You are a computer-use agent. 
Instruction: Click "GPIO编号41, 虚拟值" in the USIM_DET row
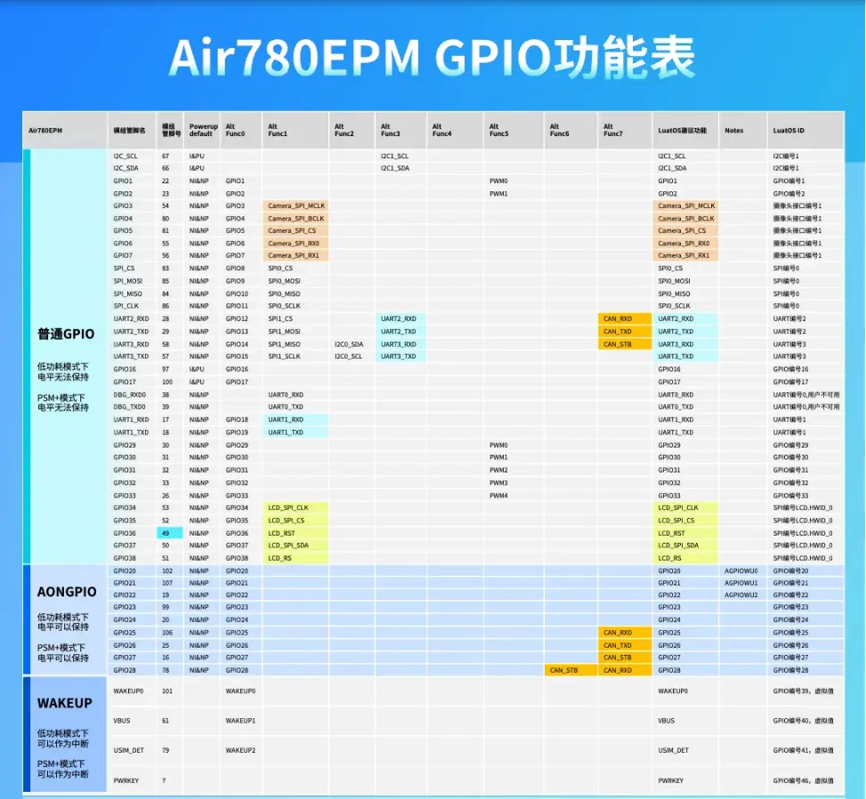(803, 750)
